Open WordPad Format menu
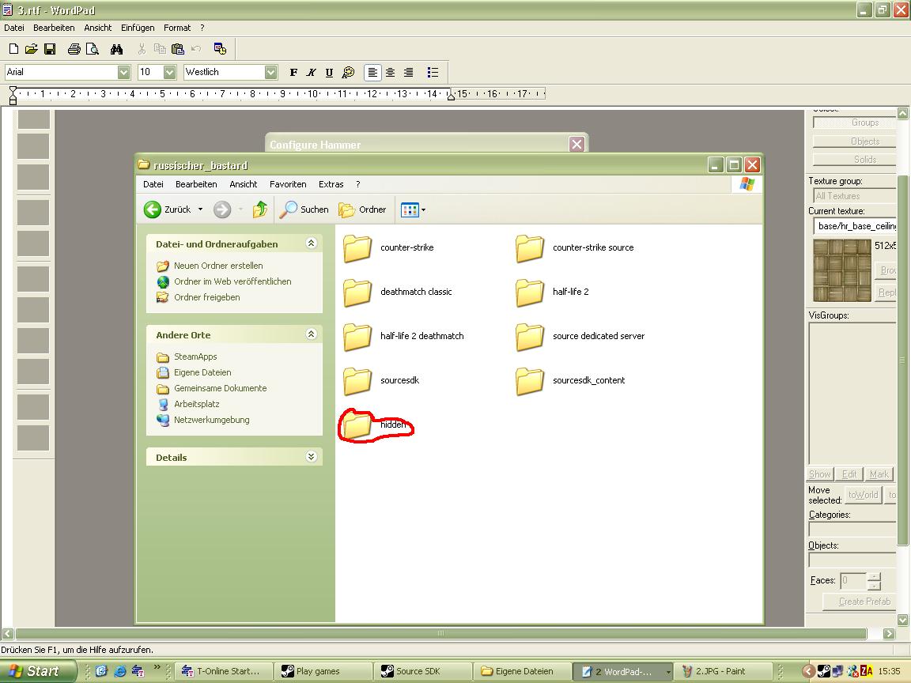This screenshot has width=911, height=683. 177,28
